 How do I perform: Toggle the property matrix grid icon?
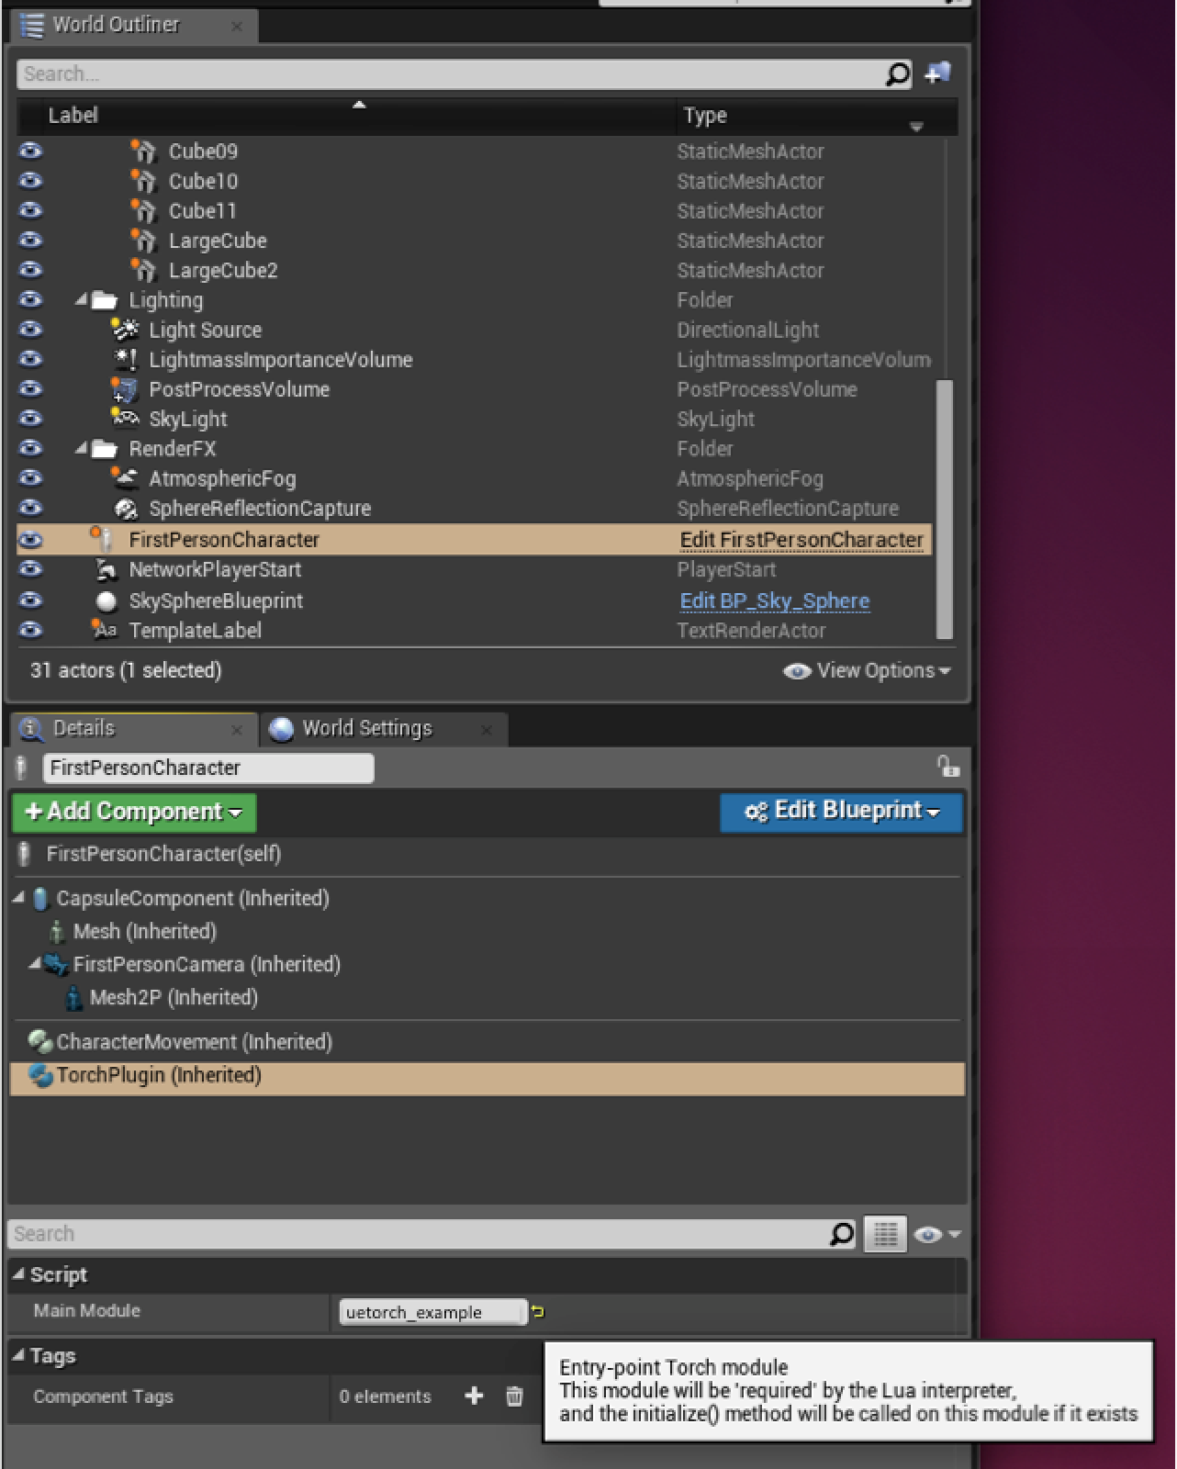click(x=885, y=1234)
